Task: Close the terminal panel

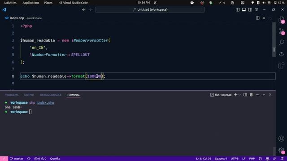Action: click(x=270, y=95)
